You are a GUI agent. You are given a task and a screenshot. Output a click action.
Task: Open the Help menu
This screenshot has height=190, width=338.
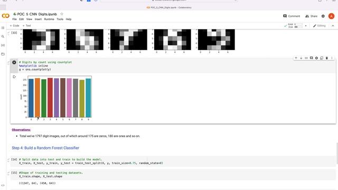click(69, 19)
